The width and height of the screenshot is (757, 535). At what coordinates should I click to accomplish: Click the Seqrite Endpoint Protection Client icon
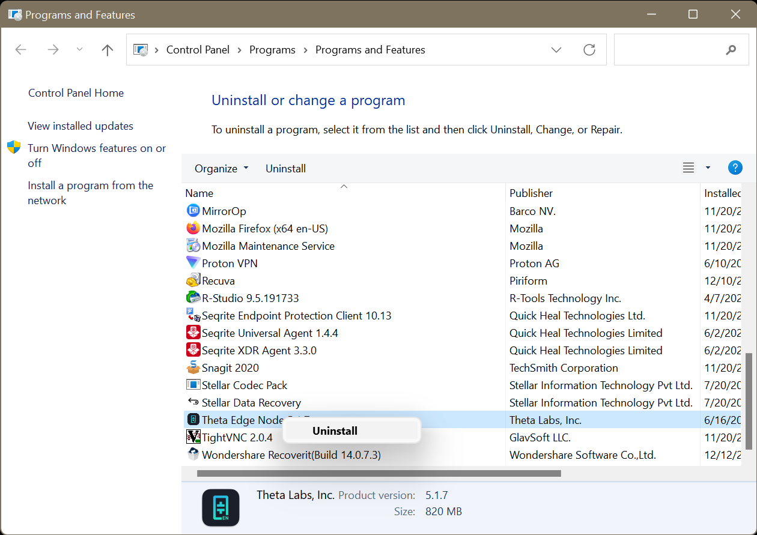tap(193, 315)
